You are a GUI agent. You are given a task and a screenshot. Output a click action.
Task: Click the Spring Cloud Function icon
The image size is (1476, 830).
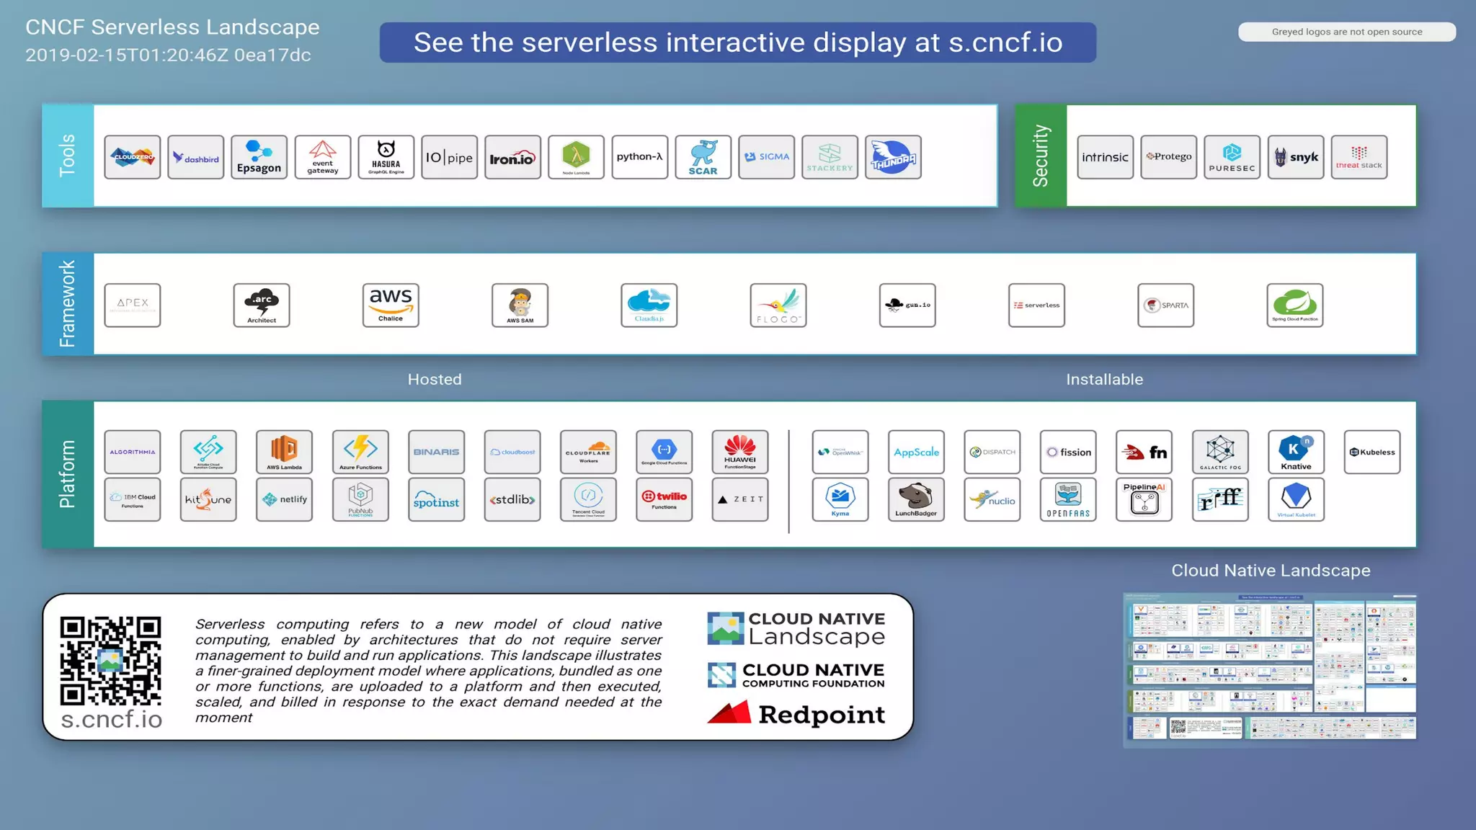coord(1294,305)
